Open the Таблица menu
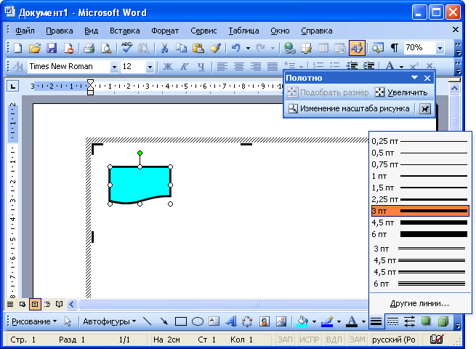Screen dimensions: 476x349 pos(243,31)
